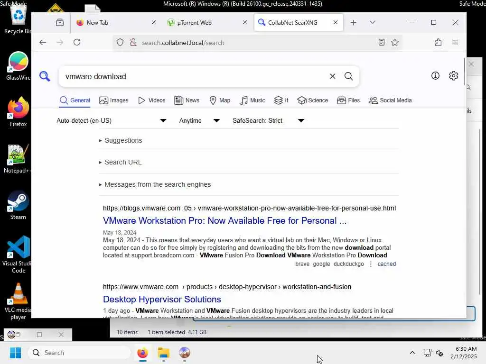The width and height of the screenshot is (486, 364).
Task: Open the Notepad++ desktop shortcut
Action: click(x=18, y=158)
